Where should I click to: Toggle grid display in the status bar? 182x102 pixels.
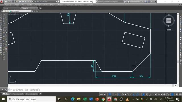click(110, 94)
